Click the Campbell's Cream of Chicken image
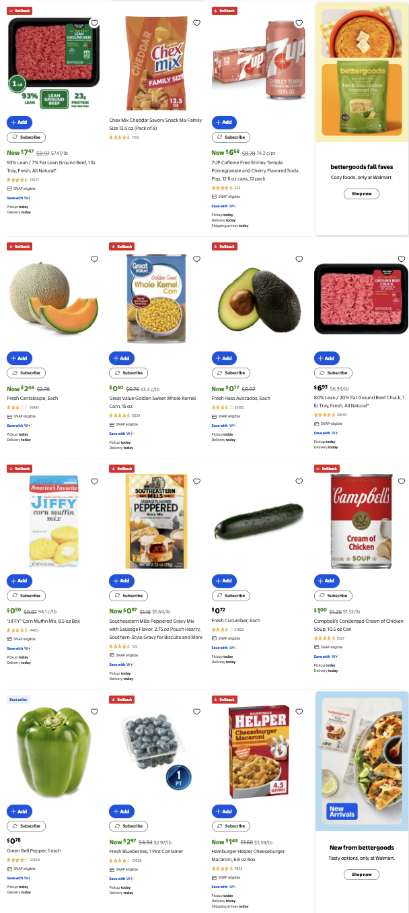The height and width of the screenshot is (913, 409). (361, 522)
